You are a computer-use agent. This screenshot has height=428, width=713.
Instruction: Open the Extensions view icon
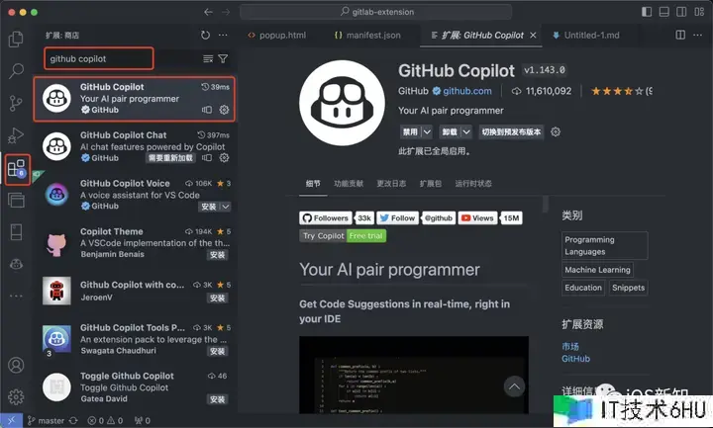click(x=17, y=169)
